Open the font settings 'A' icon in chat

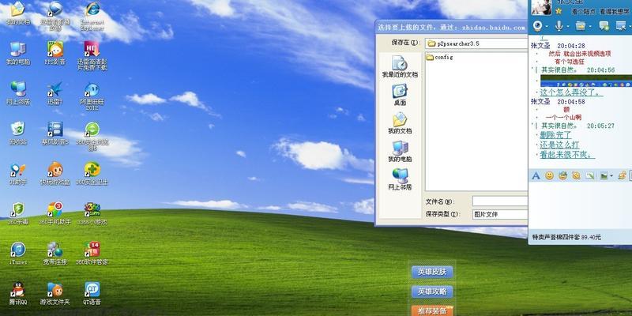536,175
